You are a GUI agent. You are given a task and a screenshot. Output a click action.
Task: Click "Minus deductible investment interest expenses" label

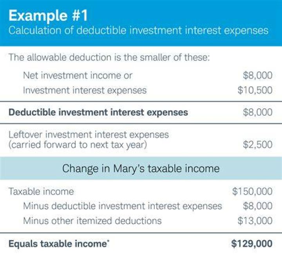[x=123, y=206]
